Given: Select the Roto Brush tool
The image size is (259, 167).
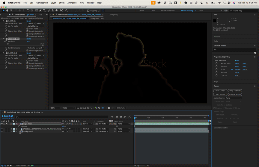Looking at the screenshot, I should (61, 10).
